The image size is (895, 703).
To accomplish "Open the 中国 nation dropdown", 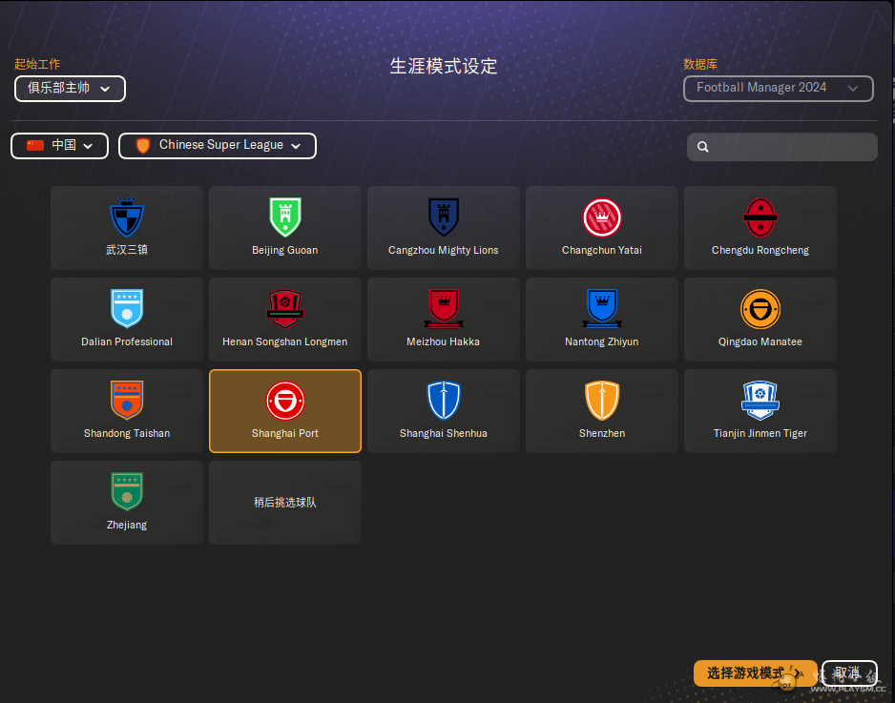I will click(59, 146).
